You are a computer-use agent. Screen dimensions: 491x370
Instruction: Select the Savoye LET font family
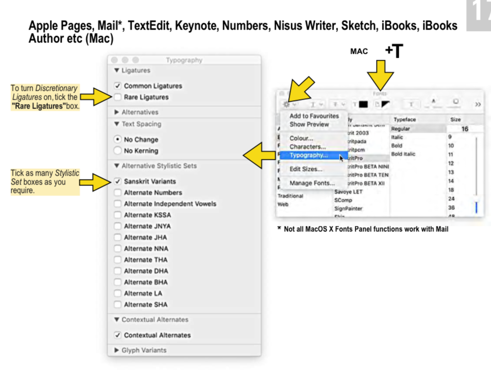pos(348,192)
